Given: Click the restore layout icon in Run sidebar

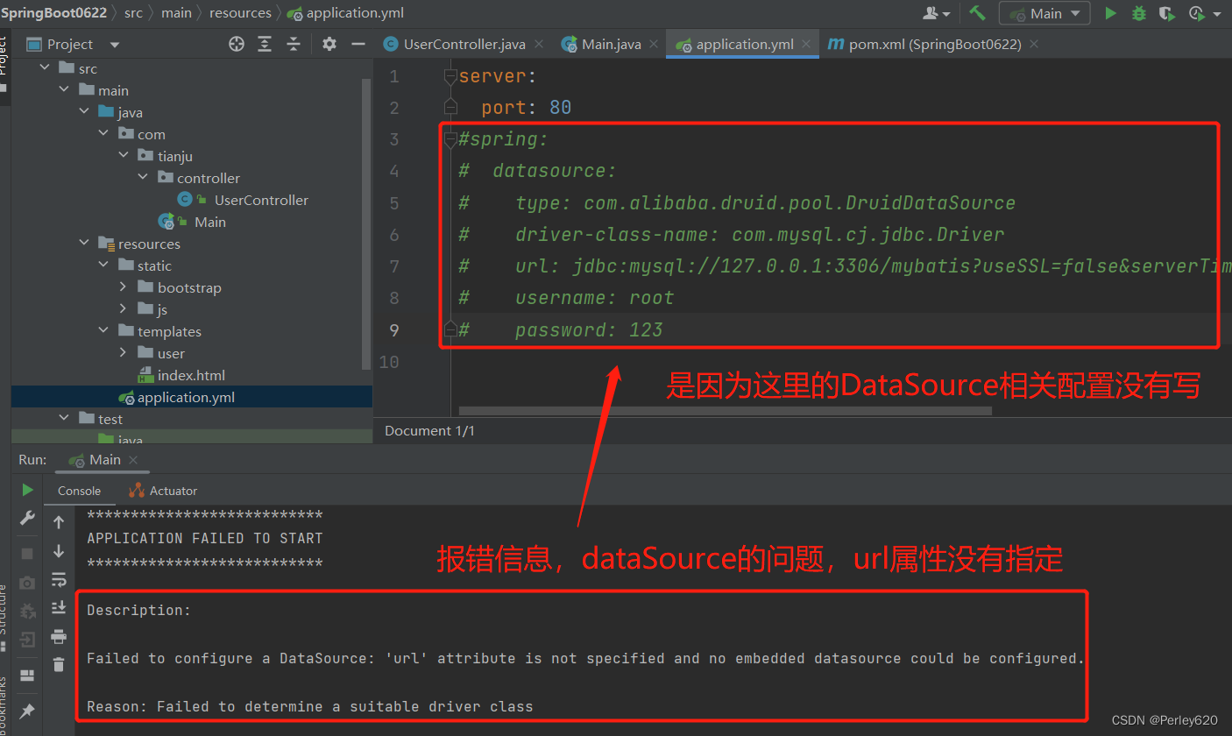Looking at the screenshot, I should click(x=27, y=676).
